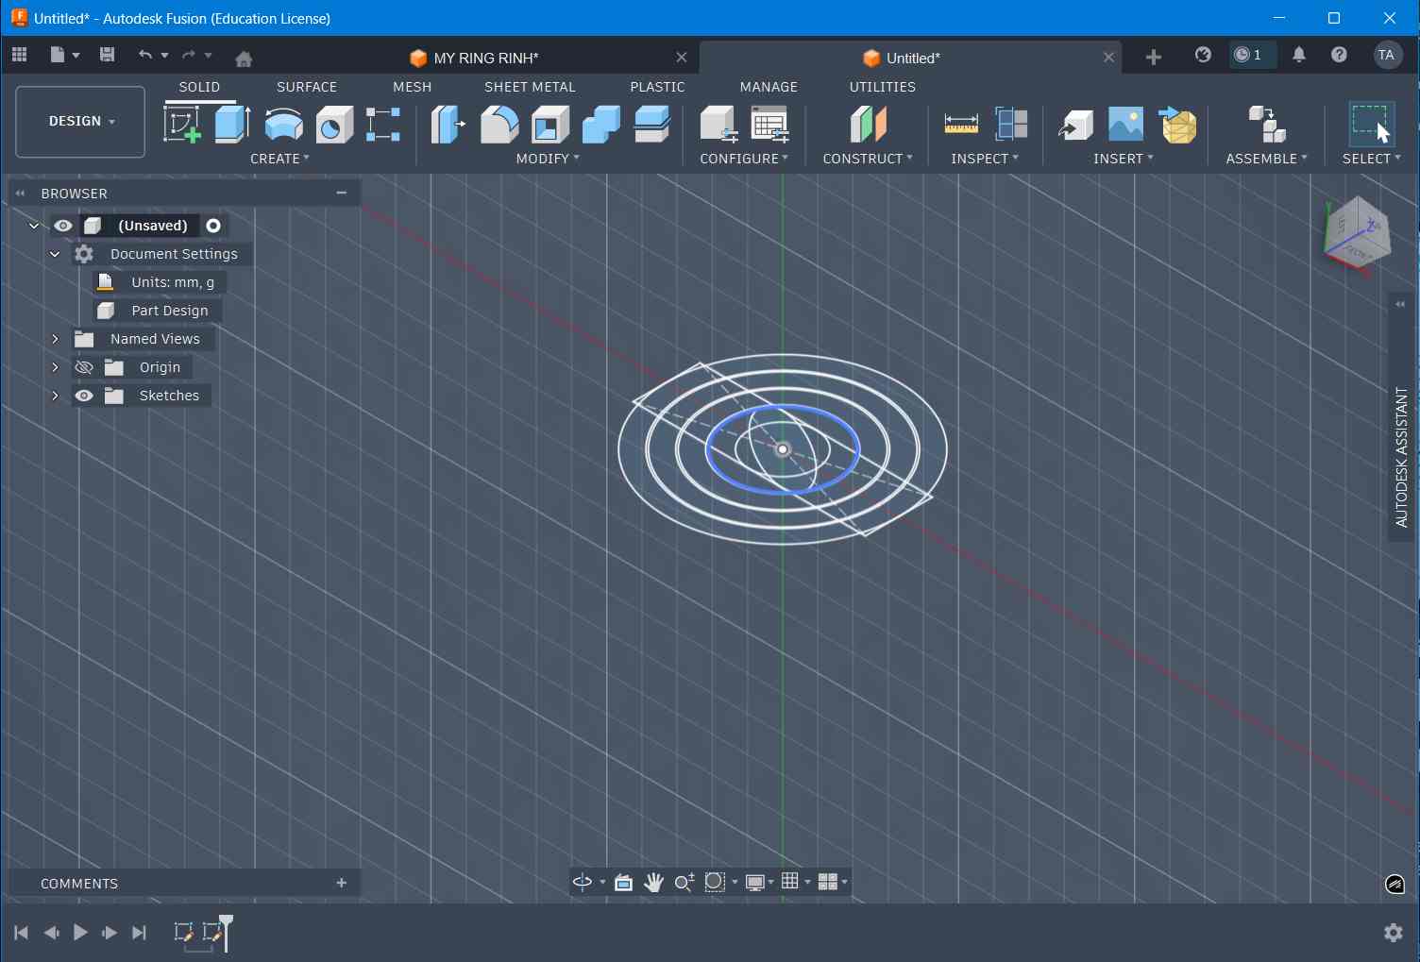Expand the Named Views folder
Image resolution: width=1420 pixels, height=962 pixels.
[x=55, y=339]
